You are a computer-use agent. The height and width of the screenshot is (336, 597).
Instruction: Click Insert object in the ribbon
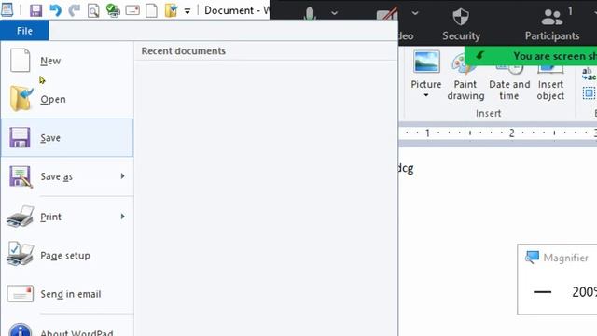coord(550,82)
